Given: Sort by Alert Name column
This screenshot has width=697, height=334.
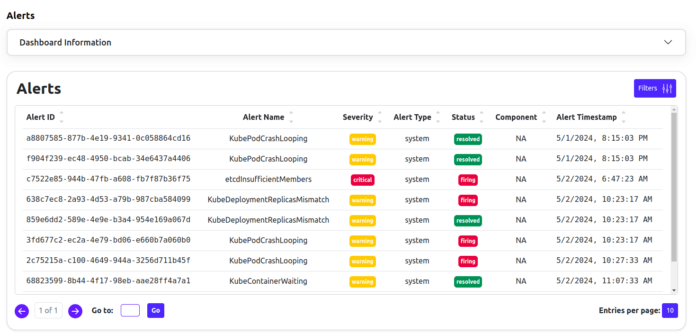Looking at the screenshot, I should click(x=291, y=117).
